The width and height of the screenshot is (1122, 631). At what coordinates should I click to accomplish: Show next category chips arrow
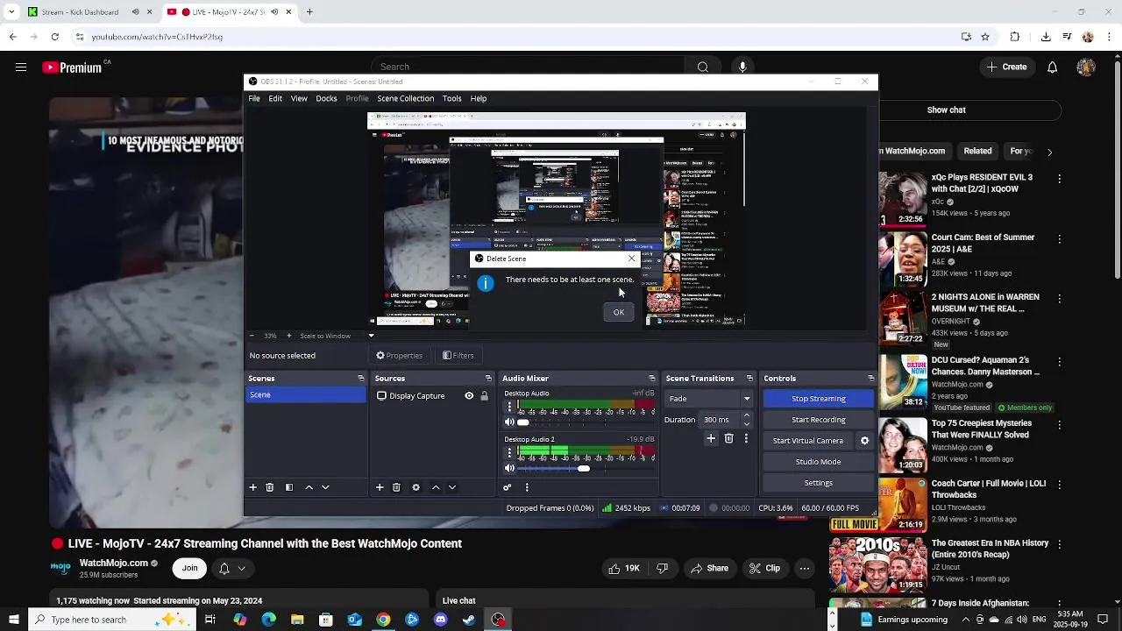pyautogui.click(x=1049, y=152)
